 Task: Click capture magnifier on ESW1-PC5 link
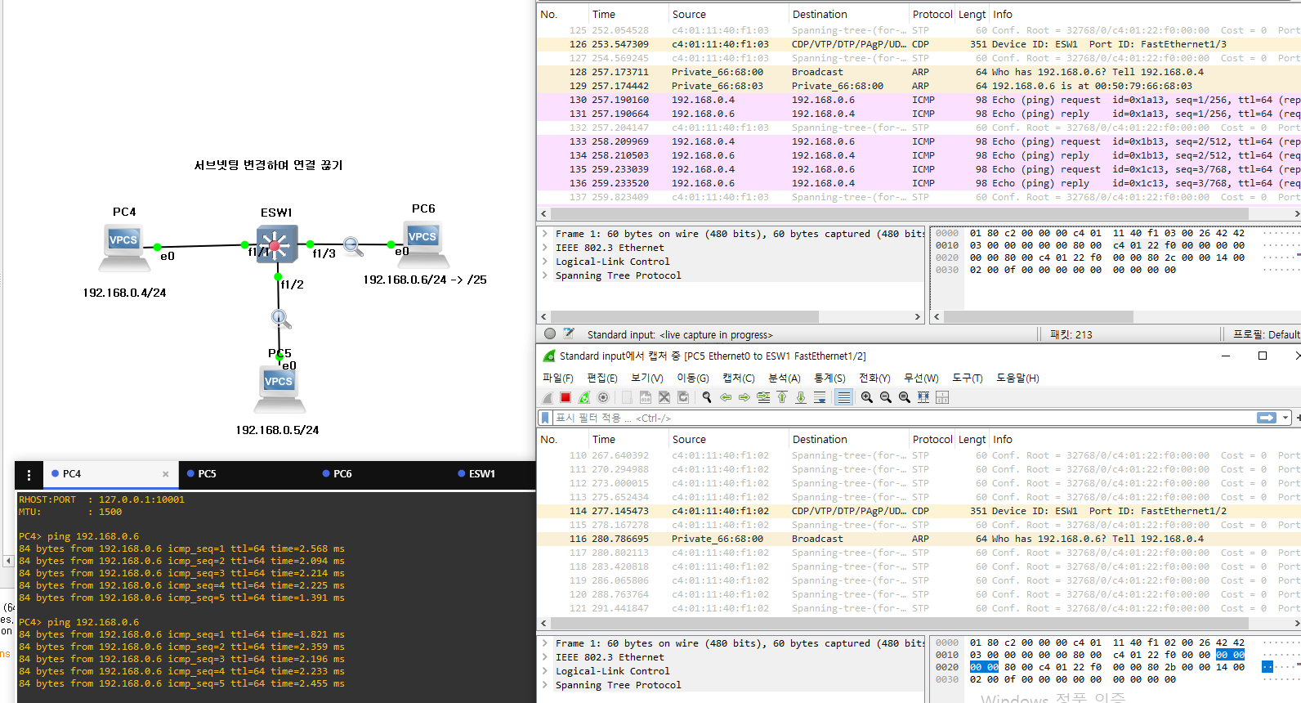279,317
